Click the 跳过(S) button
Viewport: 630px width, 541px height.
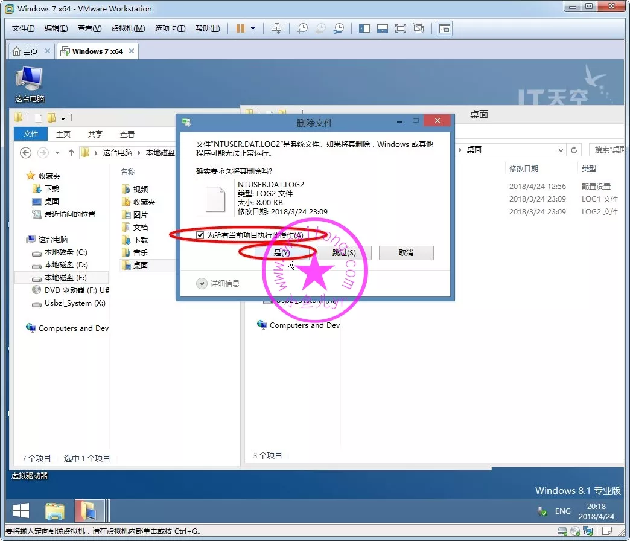(x=344, y=252)
